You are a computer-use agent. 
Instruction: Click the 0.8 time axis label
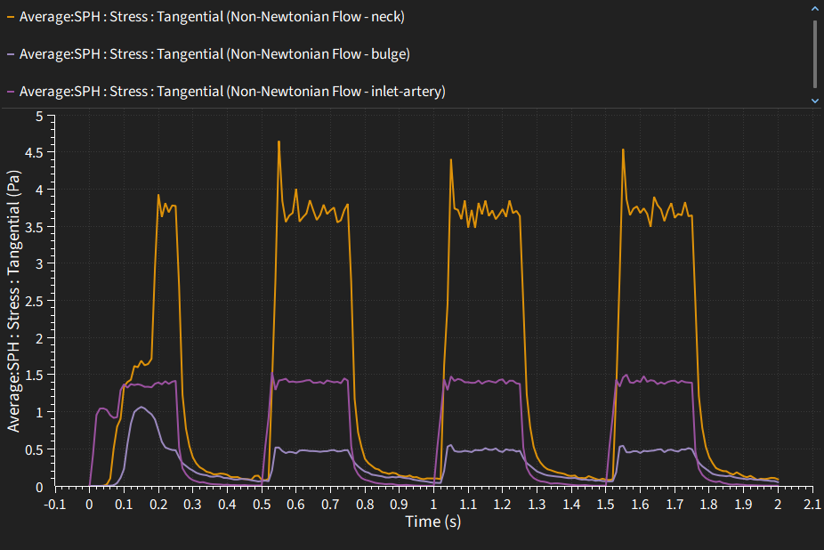click(365, 505)
